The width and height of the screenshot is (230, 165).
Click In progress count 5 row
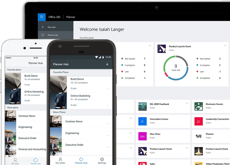(x=209, y=65)
